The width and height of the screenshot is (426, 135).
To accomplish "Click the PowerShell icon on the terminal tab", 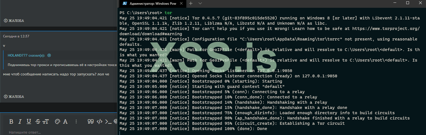I will pos(125,3).
